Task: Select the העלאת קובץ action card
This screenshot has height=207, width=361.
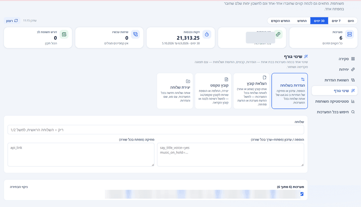Action: [251, 91]
